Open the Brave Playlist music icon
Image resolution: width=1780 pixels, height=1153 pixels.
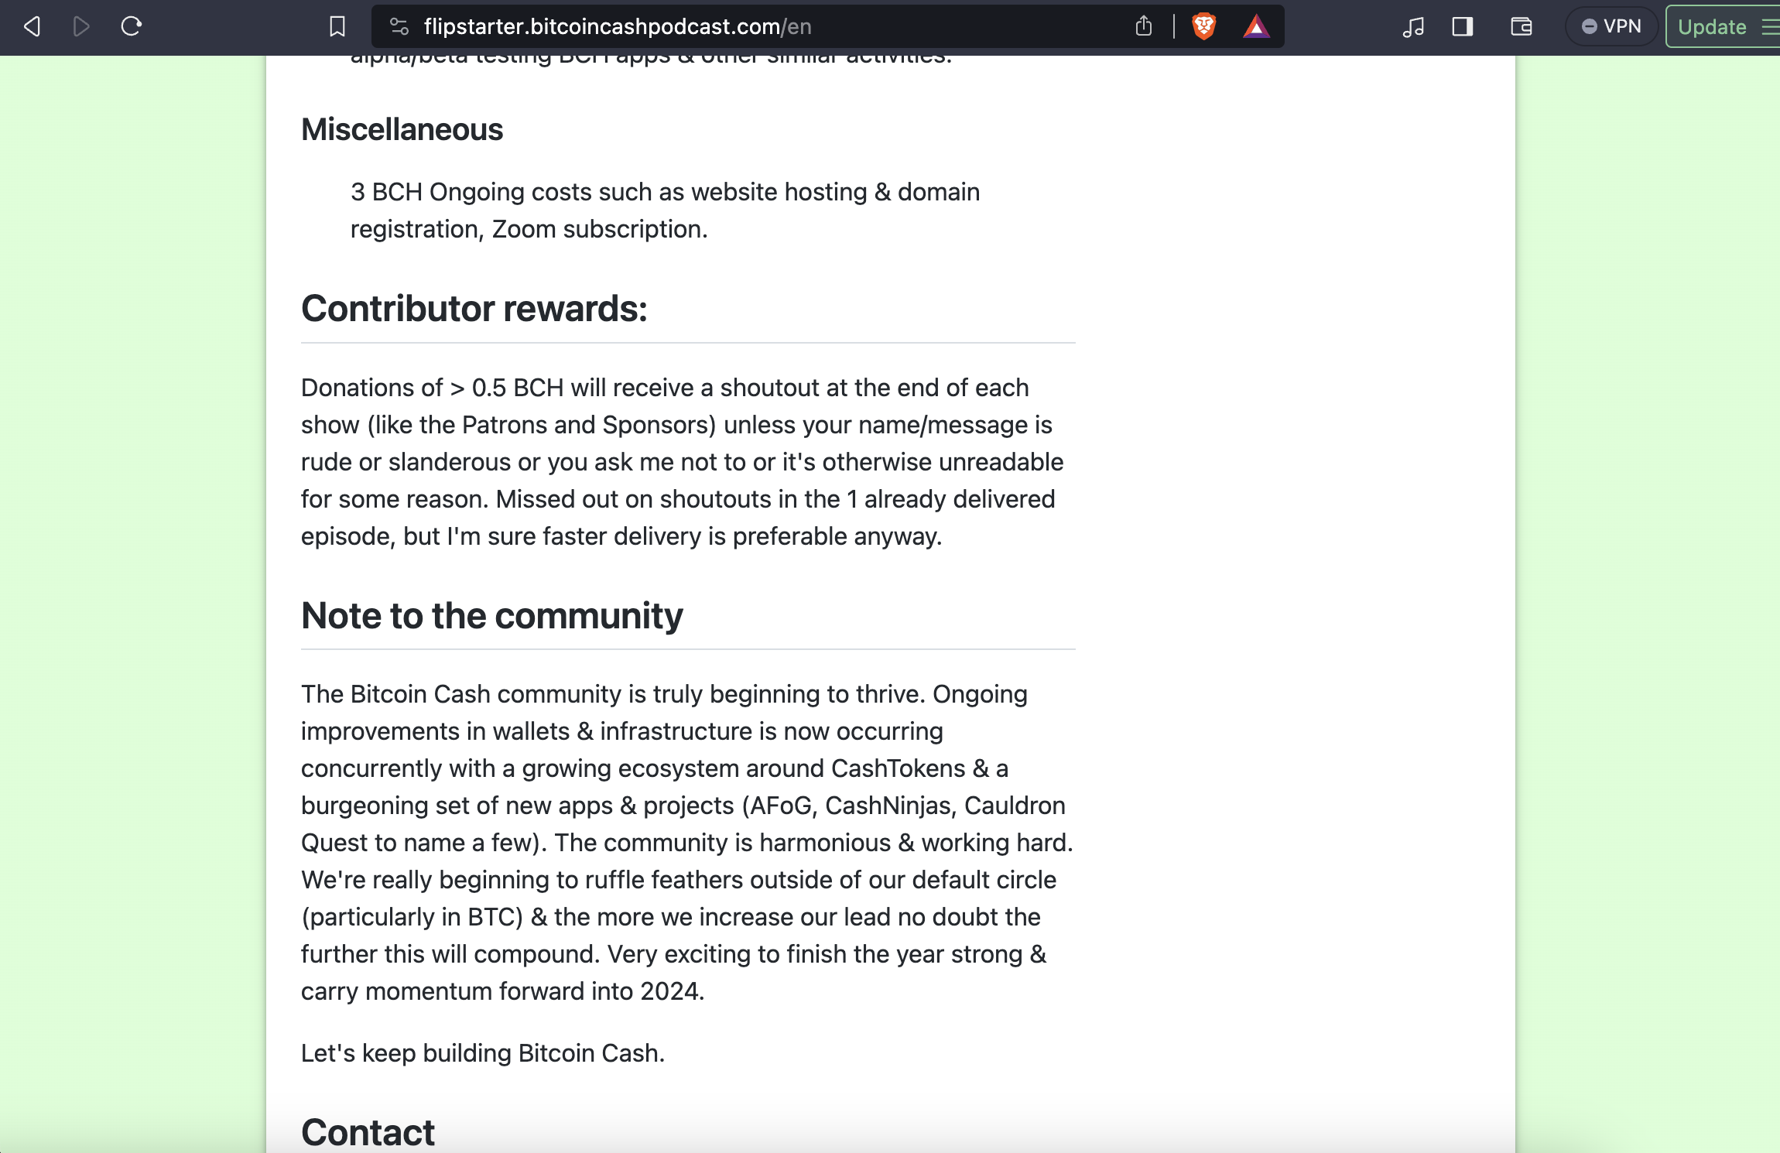coord(1413,27)
